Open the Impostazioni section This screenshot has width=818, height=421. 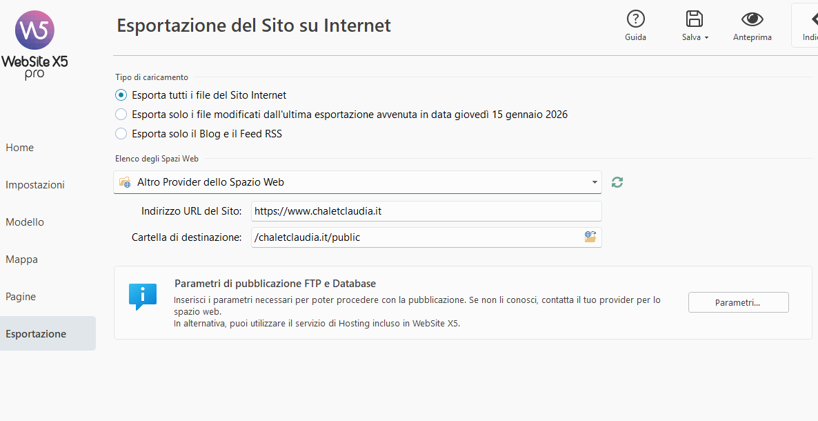coord(35,185)
